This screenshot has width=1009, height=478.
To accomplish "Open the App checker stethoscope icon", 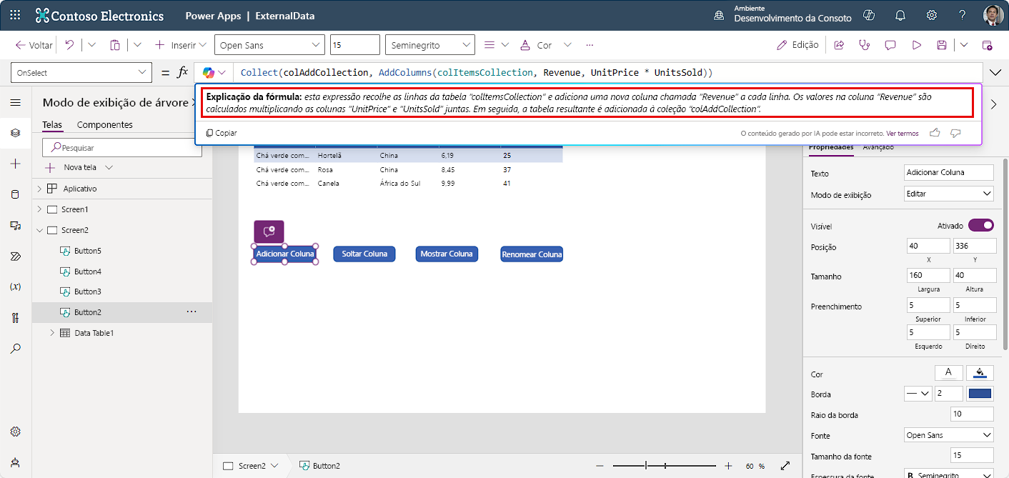I will coord(865,45).
